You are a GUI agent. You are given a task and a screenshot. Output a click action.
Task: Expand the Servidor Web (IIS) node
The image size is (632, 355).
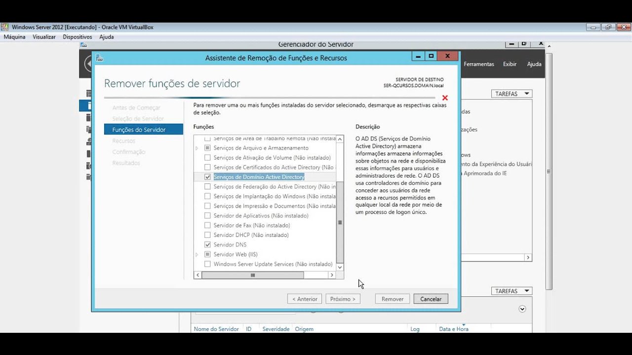pos(197,254)
